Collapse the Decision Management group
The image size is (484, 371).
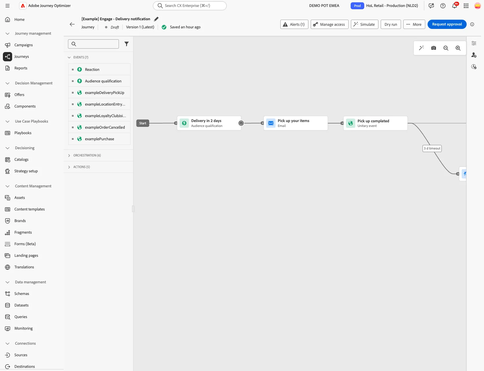coord(8,83)
